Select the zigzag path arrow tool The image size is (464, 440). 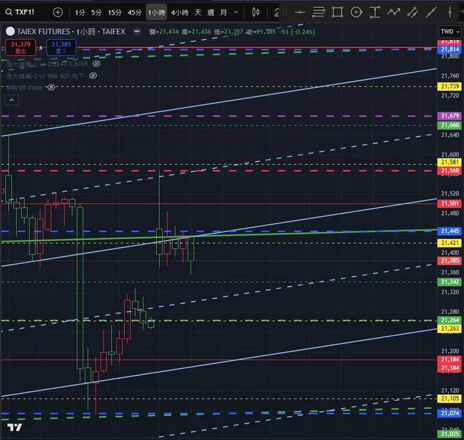[x=394, y=12]
